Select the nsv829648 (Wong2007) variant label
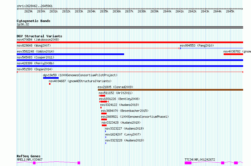 (x=34, y=45)
